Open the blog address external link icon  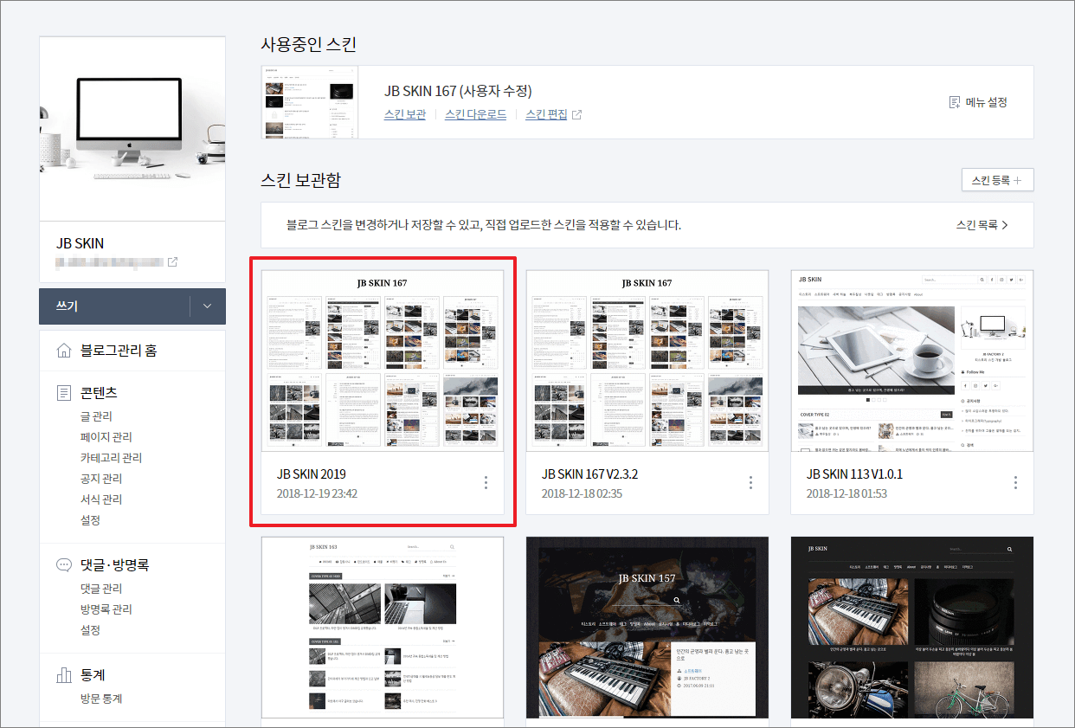pos(172,261)
